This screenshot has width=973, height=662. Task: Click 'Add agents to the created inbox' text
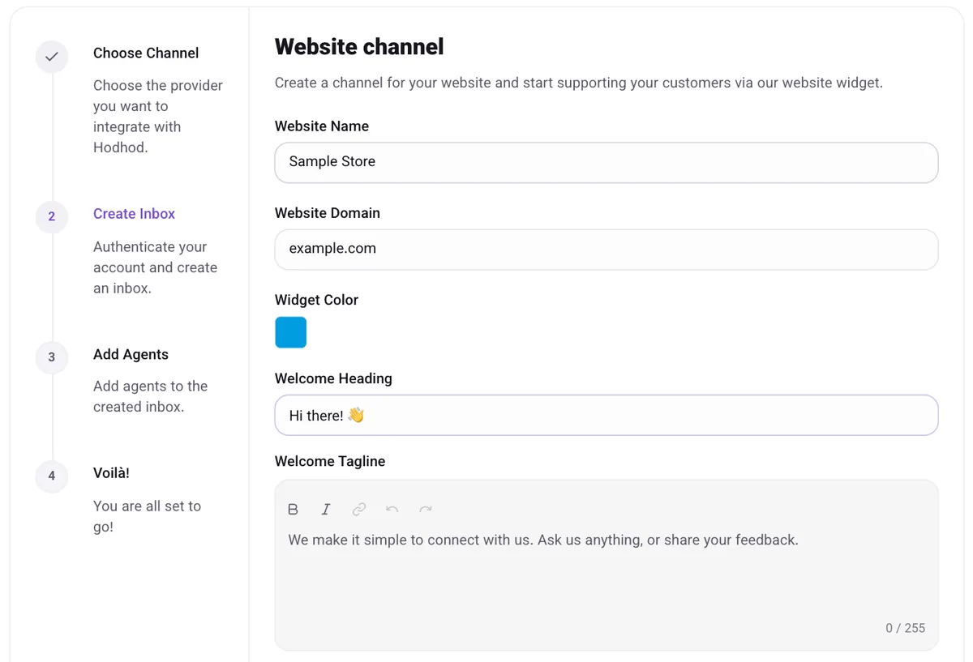click(151, 396)
